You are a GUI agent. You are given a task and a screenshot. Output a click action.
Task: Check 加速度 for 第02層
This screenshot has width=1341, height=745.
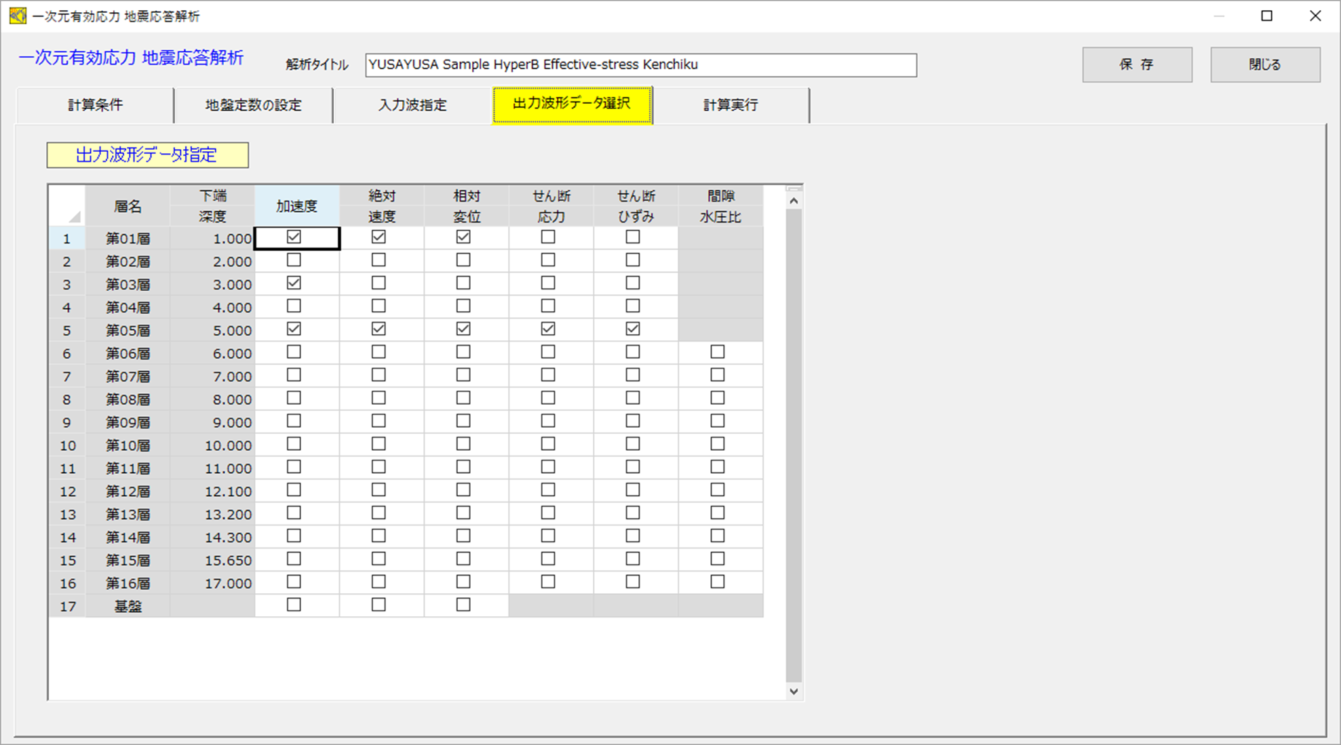[x=294, y=260]
